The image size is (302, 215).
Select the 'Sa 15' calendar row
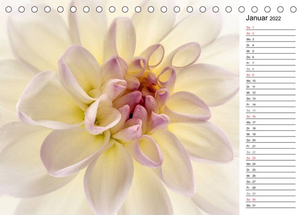click(x=271, y=111)
